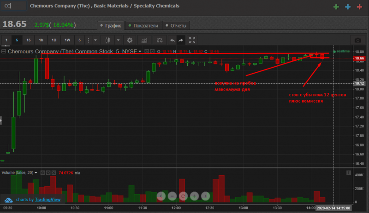
Task: Click the 17.00 price scale label
Action: tap(359, 136)
